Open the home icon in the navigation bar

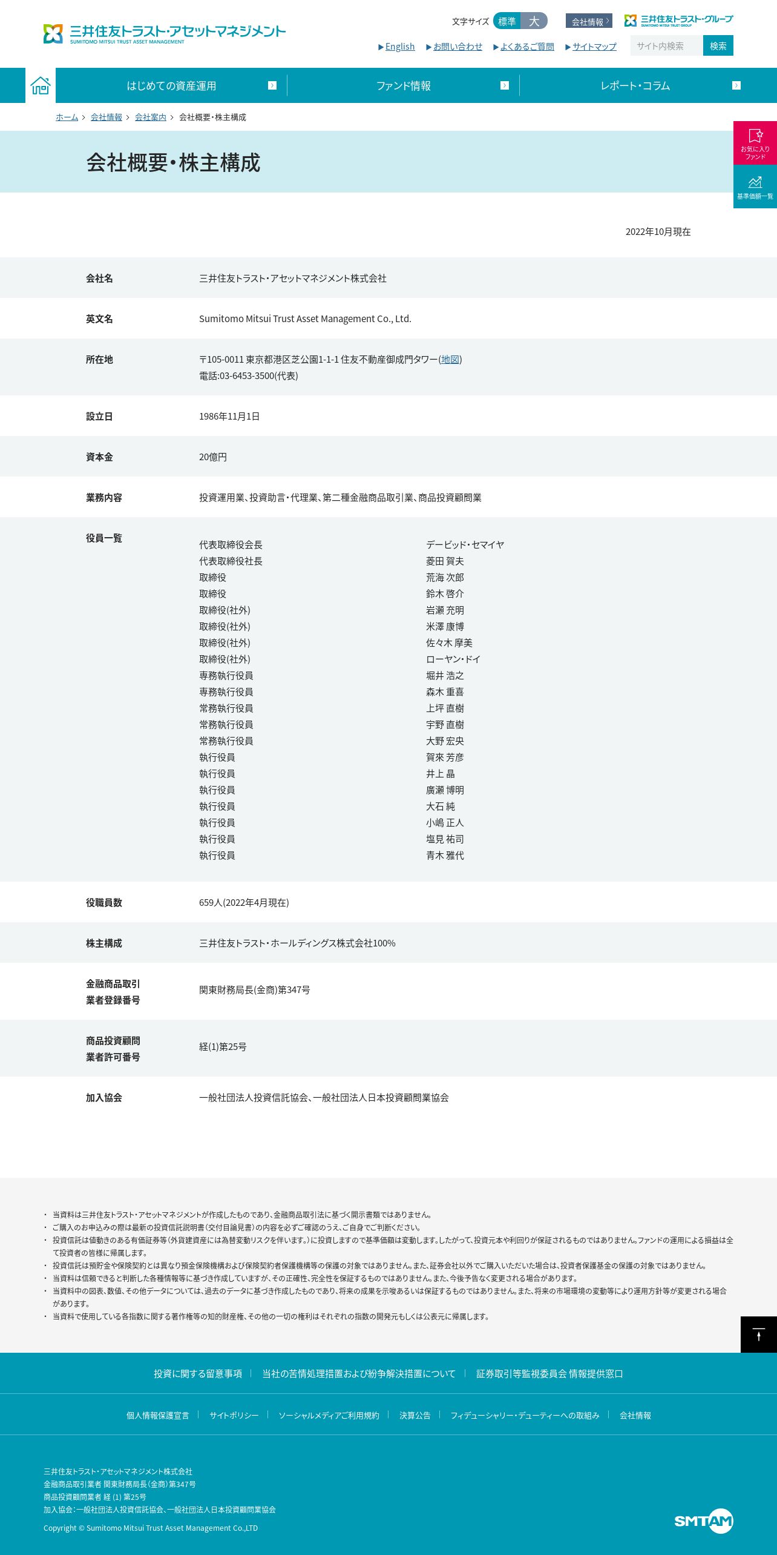coord(41,85)
